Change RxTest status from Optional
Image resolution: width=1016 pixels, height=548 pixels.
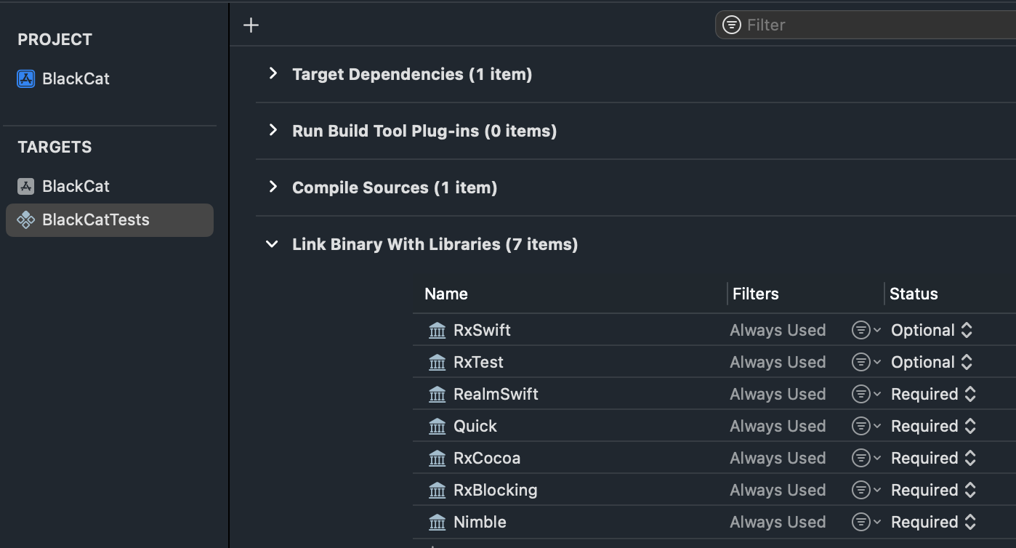coord(932,363)
